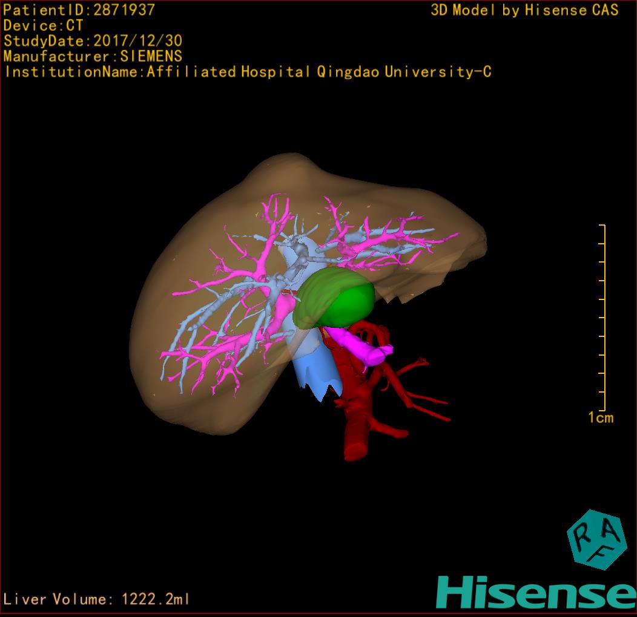The height and width of the screenshot is (617, 637).
Task: Click the Liver Volume 1222.2ml readout
Action: [x=97, y=599]
